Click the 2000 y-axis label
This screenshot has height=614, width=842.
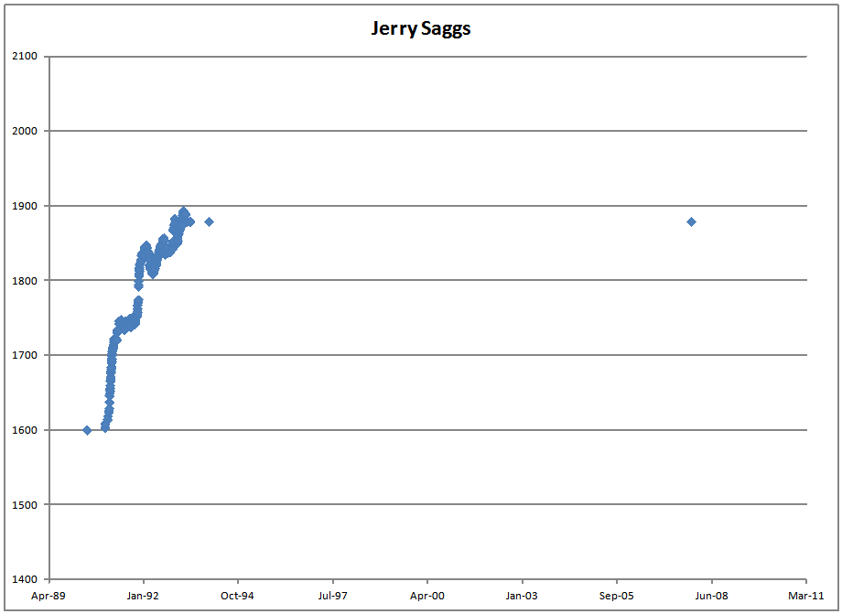click(26, 131)
